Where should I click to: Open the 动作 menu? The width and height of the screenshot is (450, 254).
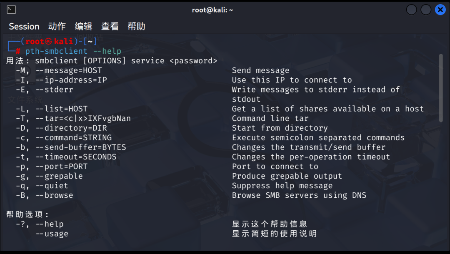[x=57, y=26]
